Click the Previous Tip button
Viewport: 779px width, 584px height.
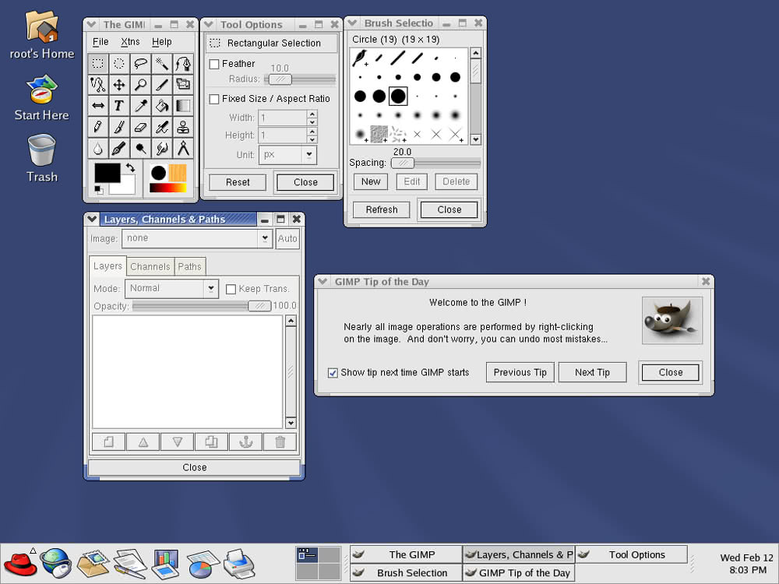pyautogui.click(x=520, y=372)
